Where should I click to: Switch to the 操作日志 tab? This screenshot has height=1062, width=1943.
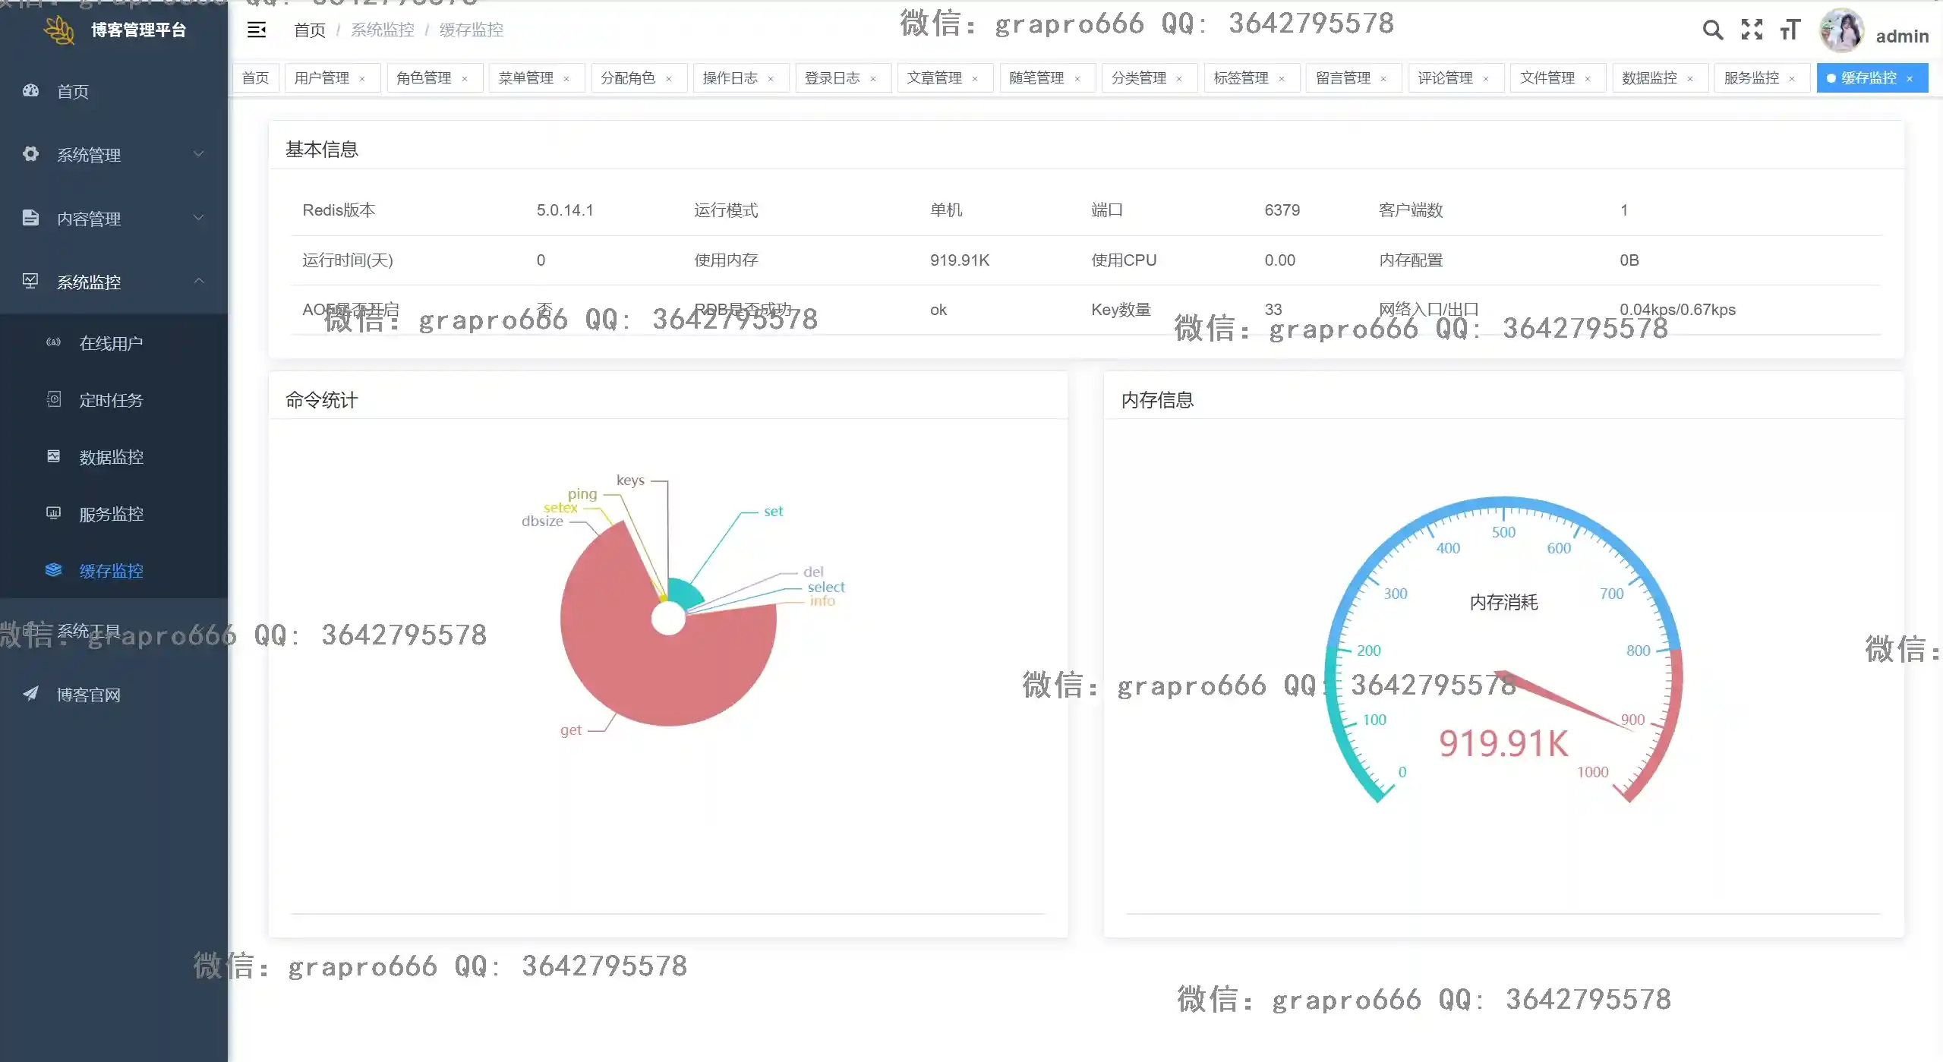pos(730,78)
